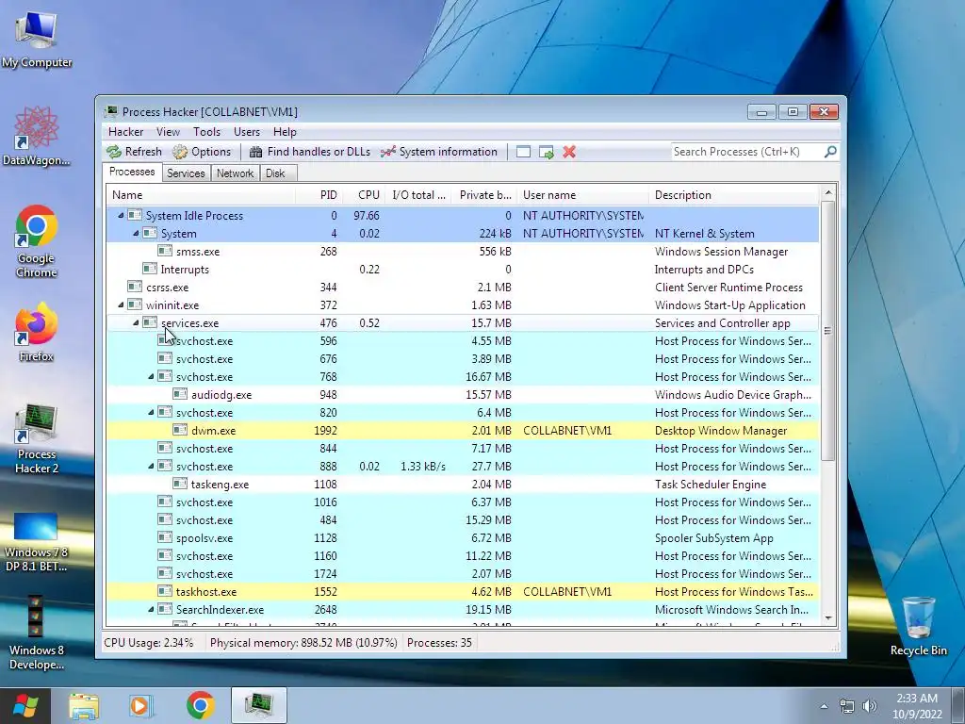The height and width of the screenshot is (724, 965).
Task: Click Find handles or DLLs
Action: click(x=310, y=152)
